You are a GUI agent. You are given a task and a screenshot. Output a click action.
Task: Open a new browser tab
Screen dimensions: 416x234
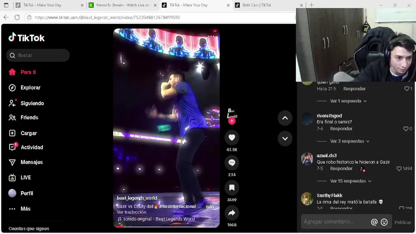pyautogui.click(x=311, y=5)
